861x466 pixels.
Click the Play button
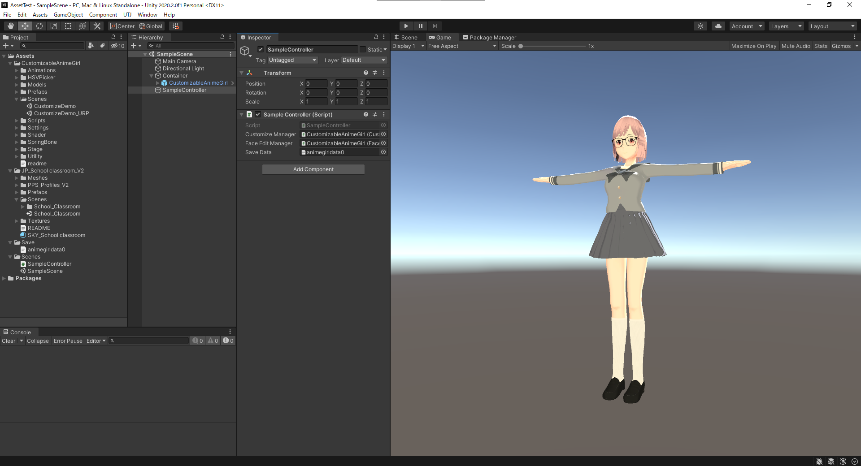click(x=406, y=26)
